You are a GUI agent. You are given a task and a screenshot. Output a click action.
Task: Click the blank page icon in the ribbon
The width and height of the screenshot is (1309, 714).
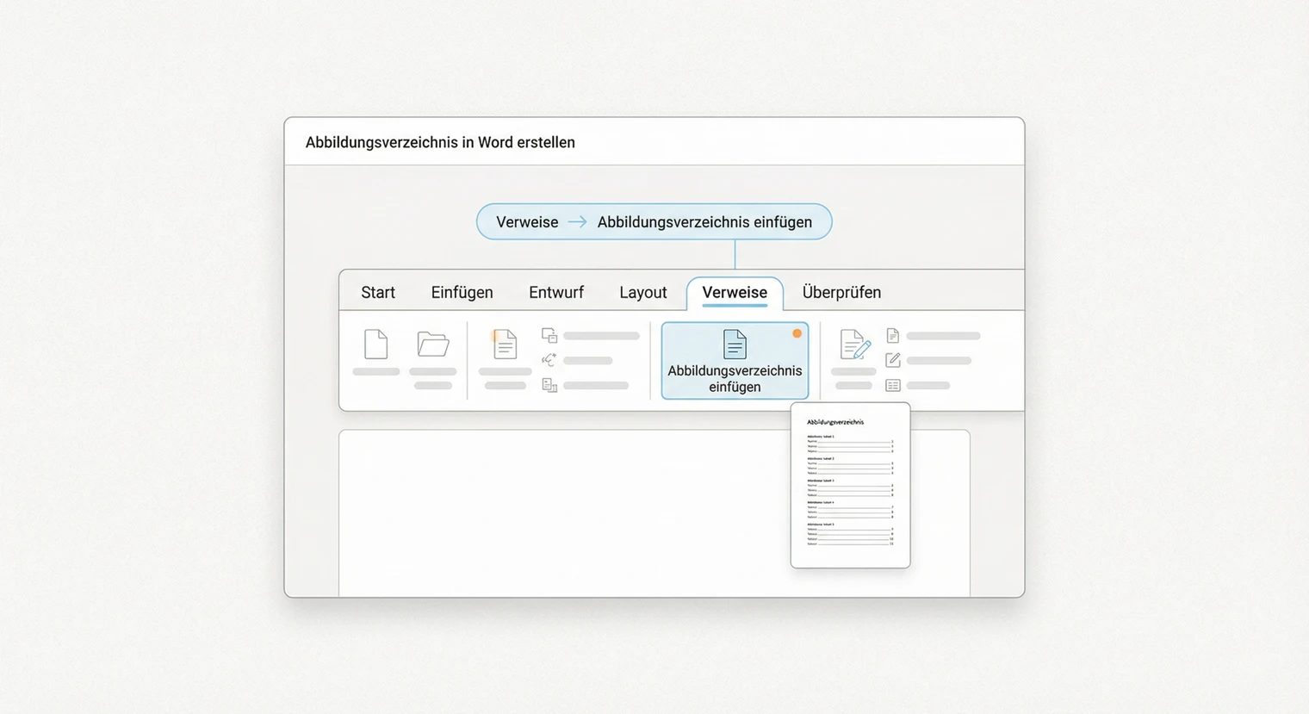376,345
